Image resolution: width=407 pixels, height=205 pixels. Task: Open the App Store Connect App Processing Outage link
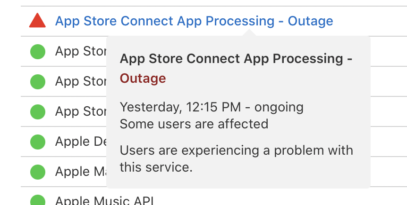click(194, 21)
